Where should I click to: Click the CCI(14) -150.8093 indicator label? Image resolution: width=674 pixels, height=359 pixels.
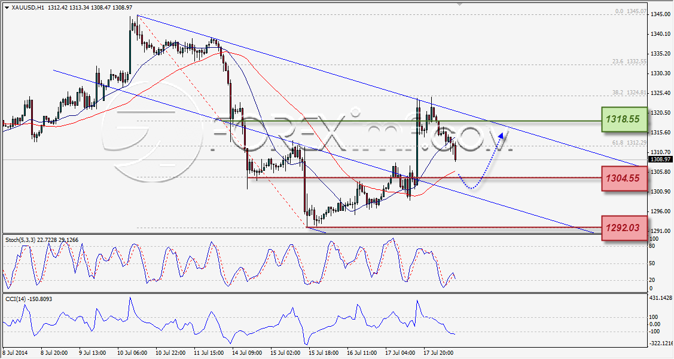pos(28,299)
